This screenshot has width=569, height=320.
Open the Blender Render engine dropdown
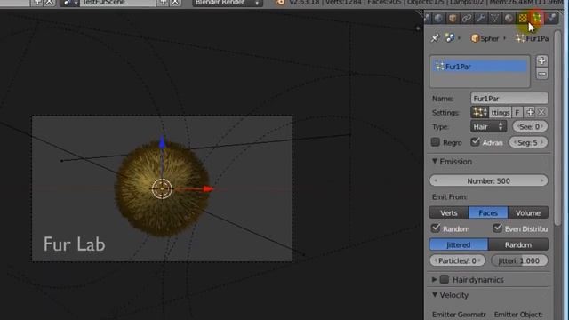coord(228,3)
